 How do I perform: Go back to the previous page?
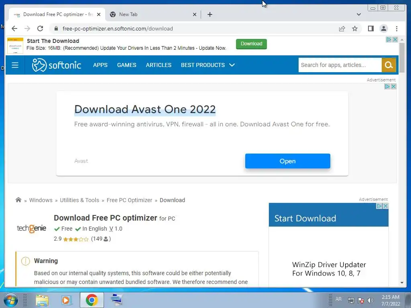click(14, 28)
